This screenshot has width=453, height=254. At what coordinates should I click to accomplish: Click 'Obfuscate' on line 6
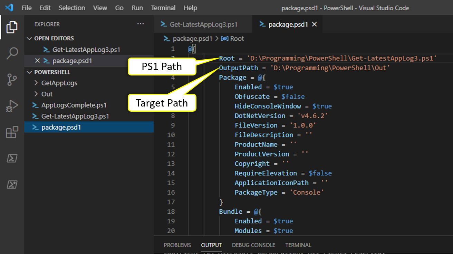[x=252, y=96]
